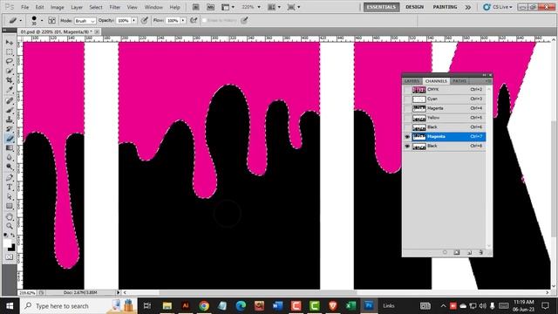The width and height of the screenshot is (558, 314).
Task: Save selection as channel button
Action: tap(457, 252)
